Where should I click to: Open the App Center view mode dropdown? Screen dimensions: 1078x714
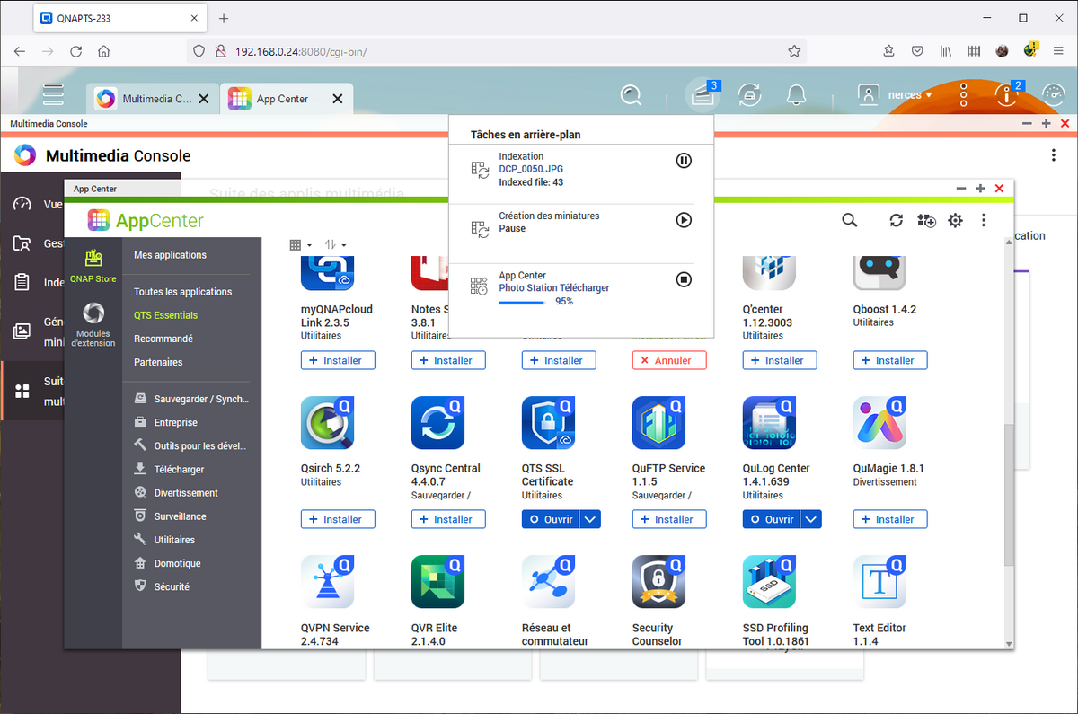[x=300, y=244]
